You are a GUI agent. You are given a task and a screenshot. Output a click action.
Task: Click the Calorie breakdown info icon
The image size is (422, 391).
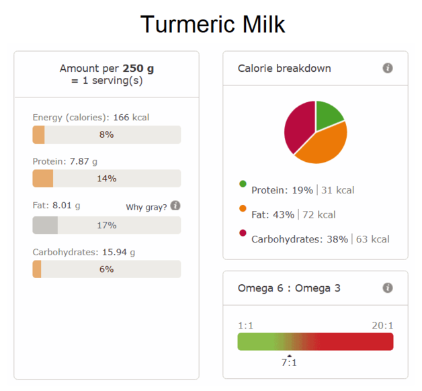[x=388, y=68]
